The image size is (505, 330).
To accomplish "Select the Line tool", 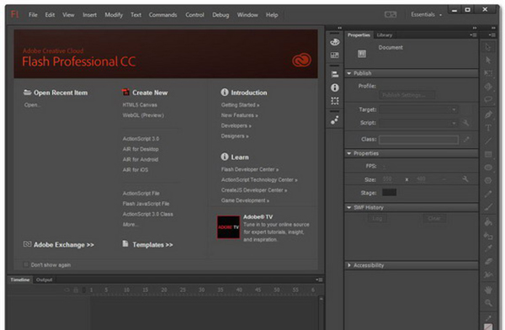I will click(x=488, y=141).
